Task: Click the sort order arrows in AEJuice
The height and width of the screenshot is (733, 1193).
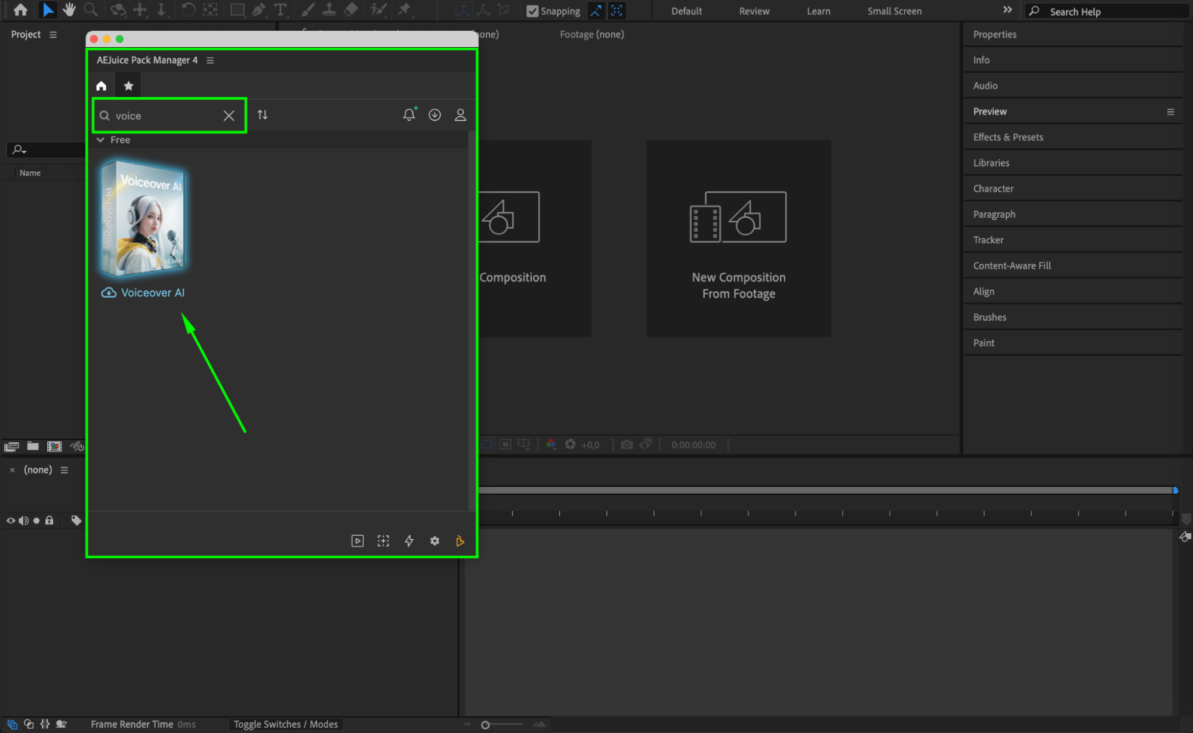Action: pos(263,115)
